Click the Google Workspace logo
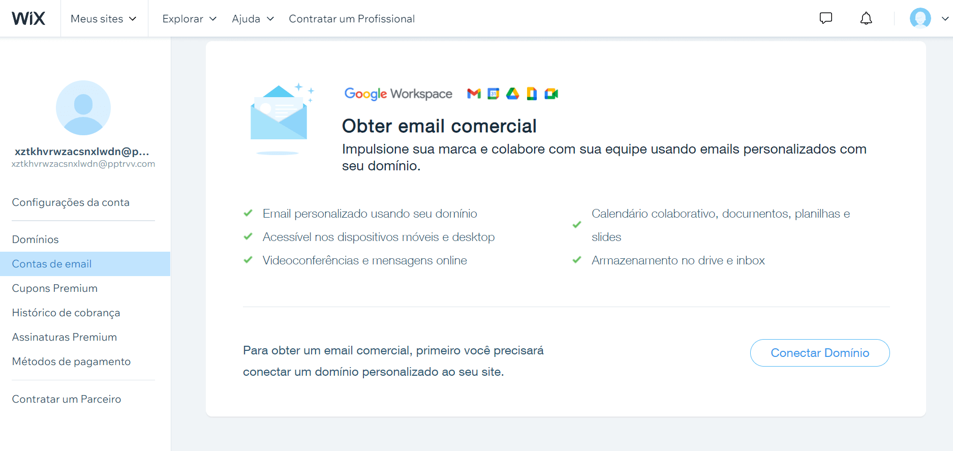 click(x=398, y=94)
